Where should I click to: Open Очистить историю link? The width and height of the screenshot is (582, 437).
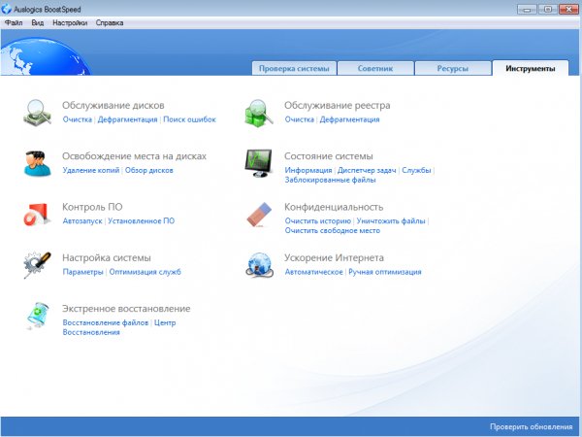point(318,220)
